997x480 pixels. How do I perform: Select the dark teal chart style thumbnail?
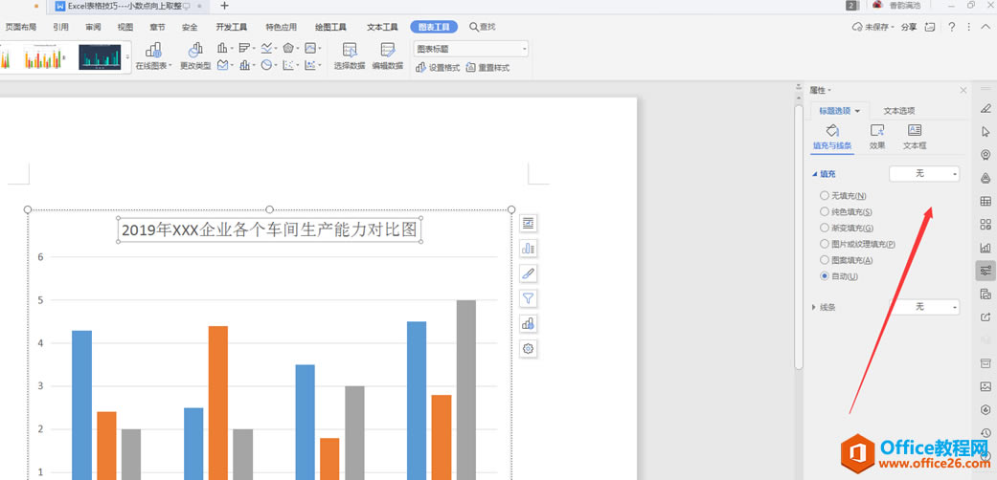[100, 57]
